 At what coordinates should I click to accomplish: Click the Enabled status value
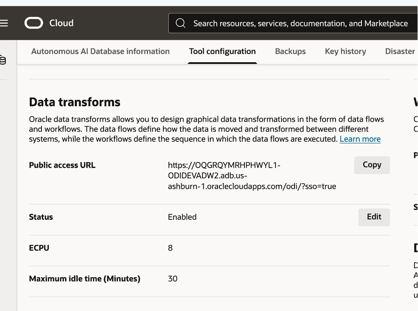(x=182, y=217)
